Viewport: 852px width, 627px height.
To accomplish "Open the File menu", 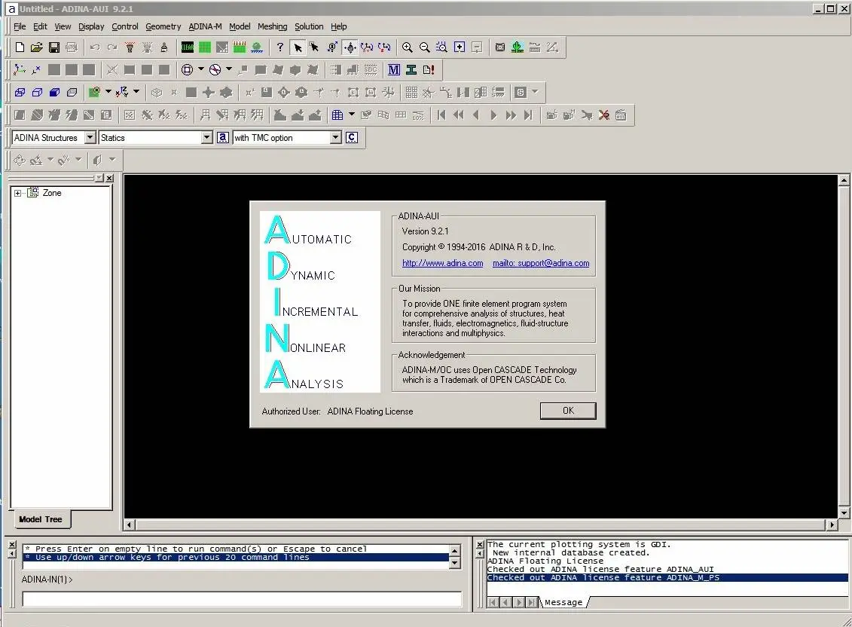I will 20,26.
